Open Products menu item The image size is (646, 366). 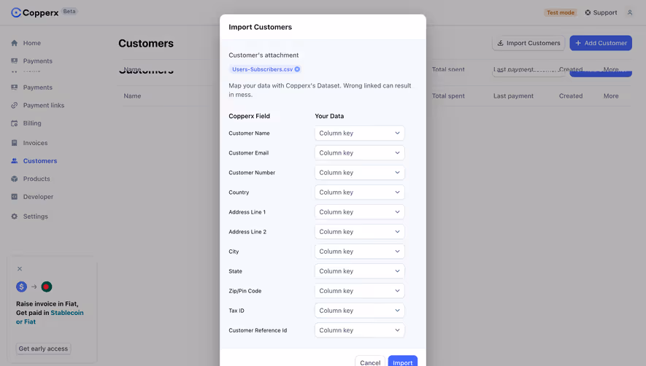(36, 179)
